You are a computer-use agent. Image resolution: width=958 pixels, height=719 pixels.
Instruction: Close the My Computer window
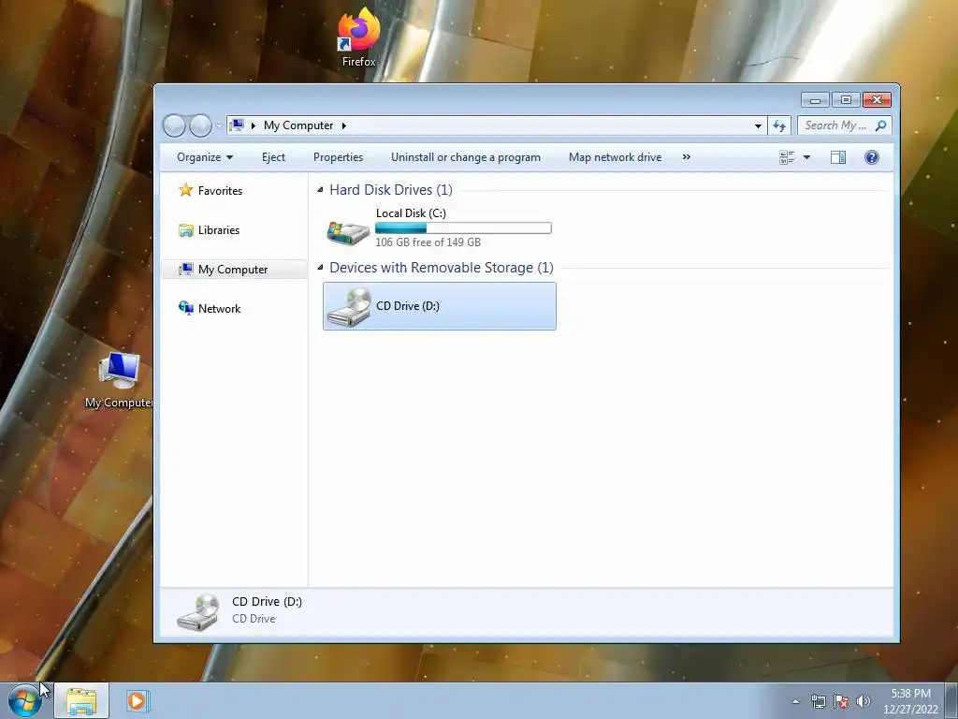(x=878, y=99)
